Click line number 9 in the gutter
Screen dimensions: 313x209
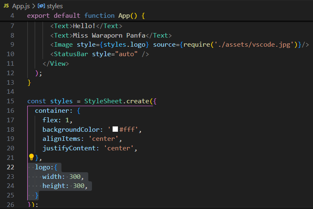click(x=12, y=45)
